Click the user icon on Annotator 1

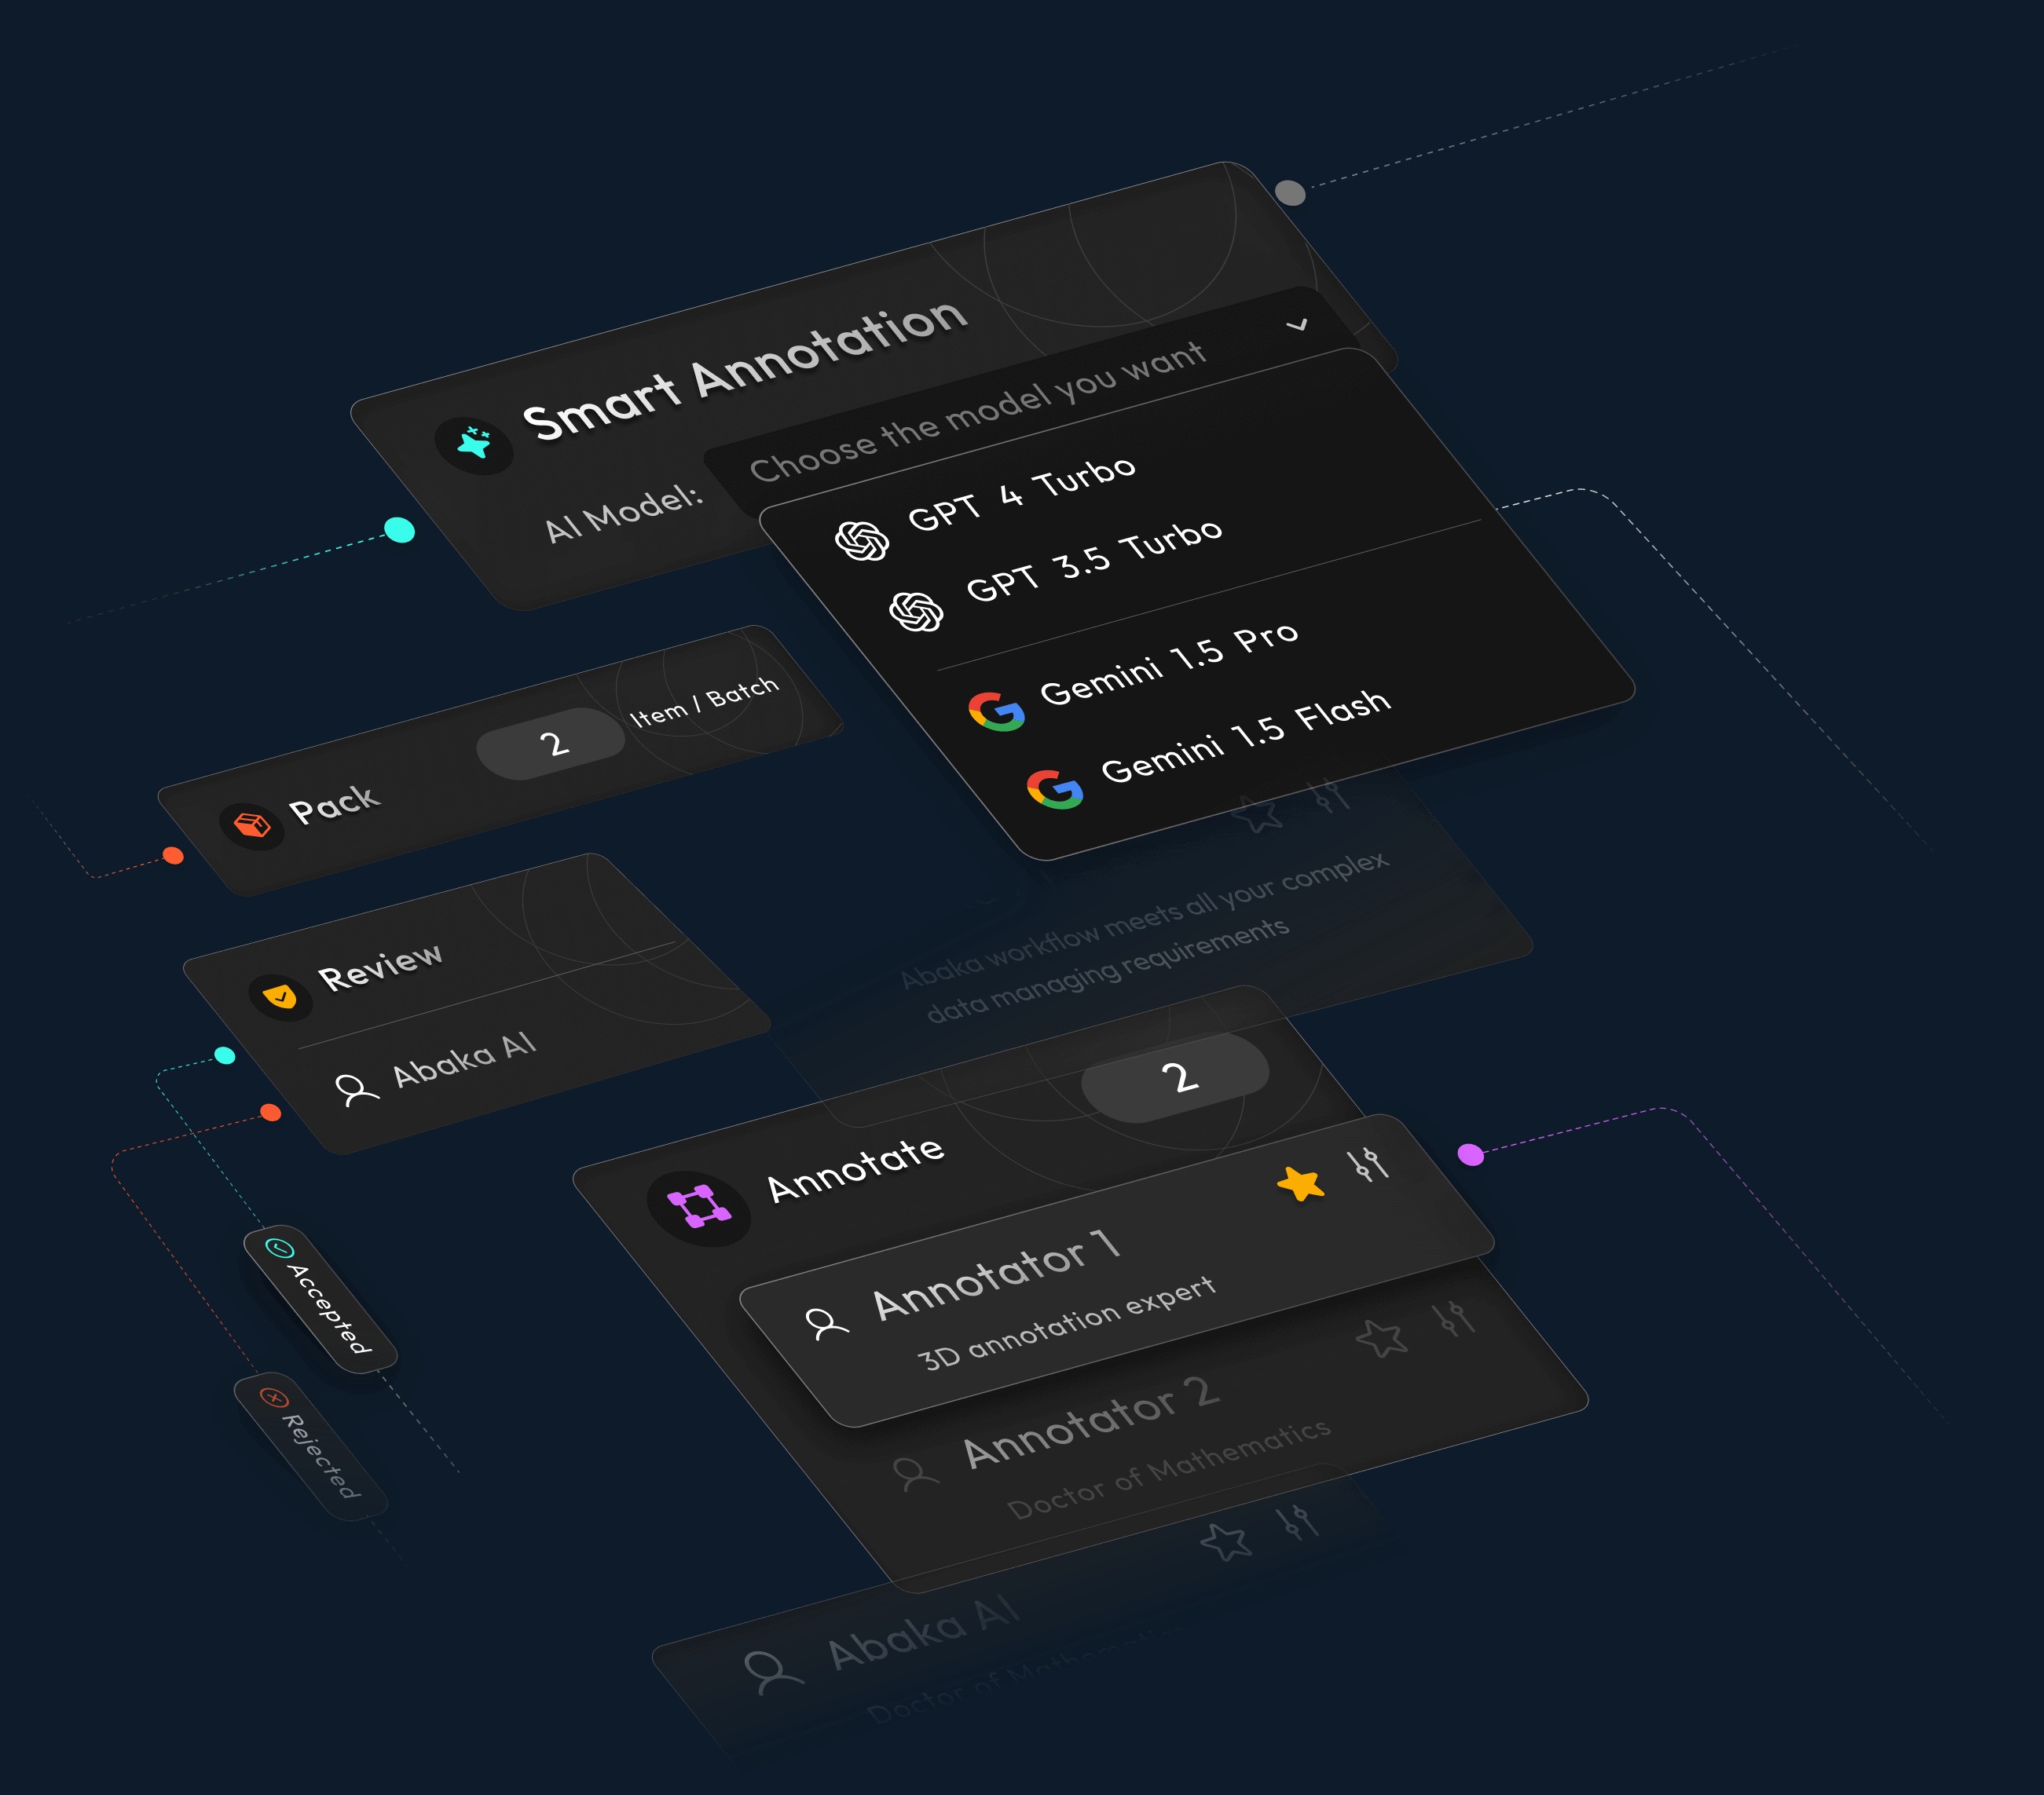[x=826, y=1323]
